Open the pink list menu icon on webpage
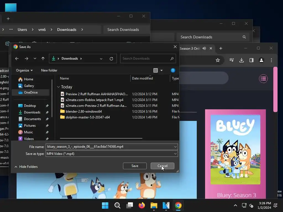 tap(263, 79)
